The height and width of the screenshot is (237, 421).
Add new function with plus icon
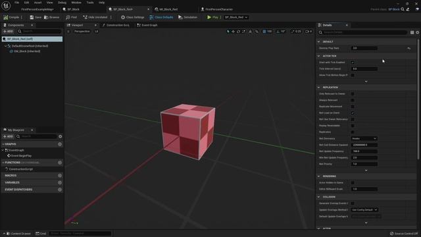tap(60, 163)
